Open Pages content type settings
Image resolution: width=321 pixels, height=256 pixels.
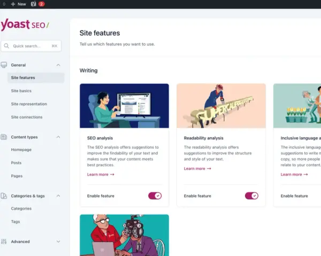[x=17, y=176]
